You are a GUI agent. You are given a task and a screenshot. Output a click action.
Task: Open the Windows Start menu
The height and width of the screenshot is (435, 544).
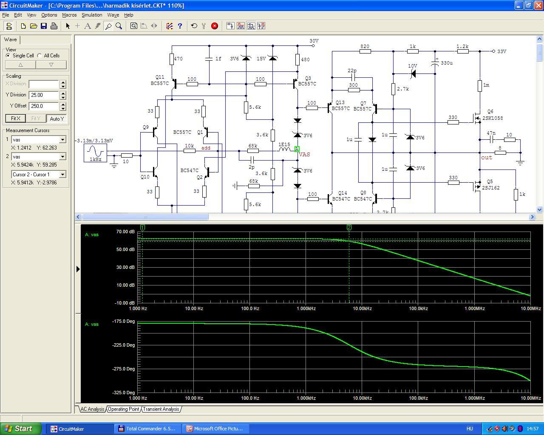pos(21,429)
